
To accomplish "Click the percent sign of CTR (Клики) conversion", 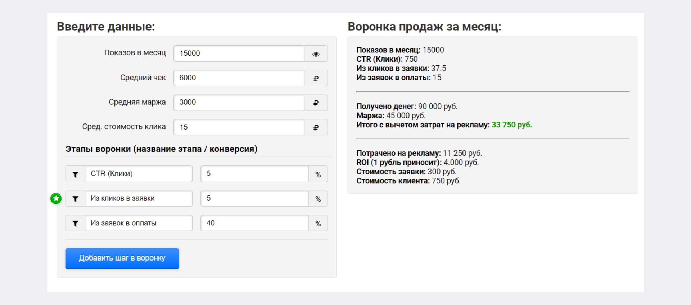I will (318, 174).
